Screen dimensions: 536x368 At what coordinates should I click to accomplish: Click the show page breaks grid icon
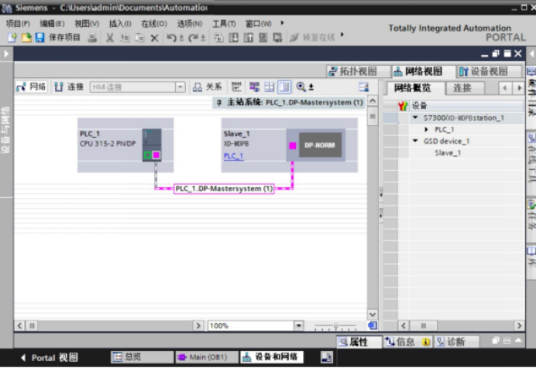point(270,87)
